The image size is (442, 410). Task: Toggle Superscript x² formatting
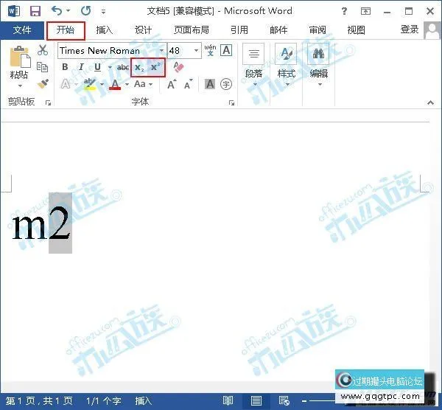(155, 67)
